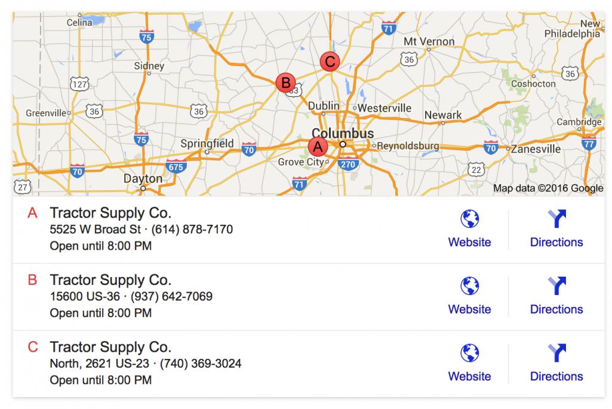Open website globe icon for listing A
612x409 pixels.
(x=469, y=219)
